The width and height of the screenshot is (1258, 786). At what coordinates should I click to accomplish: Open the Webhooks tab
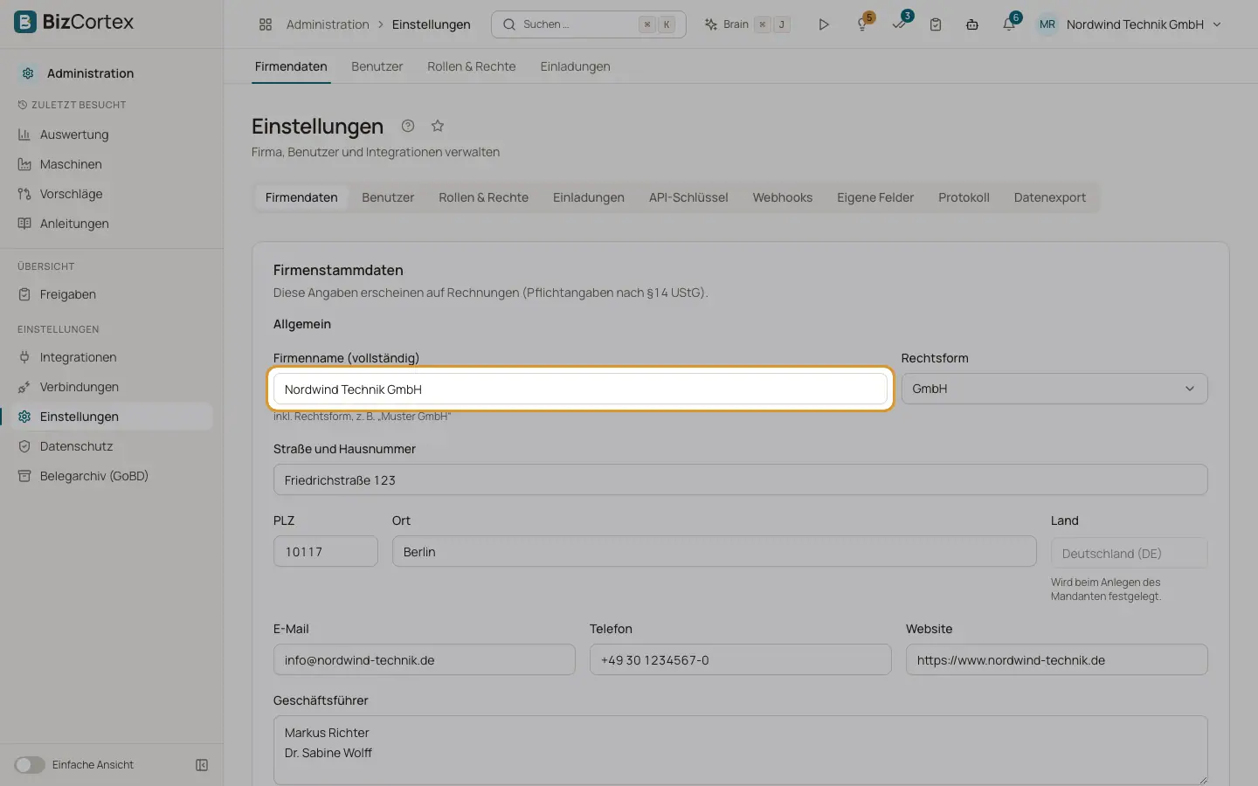coord(783,197)
